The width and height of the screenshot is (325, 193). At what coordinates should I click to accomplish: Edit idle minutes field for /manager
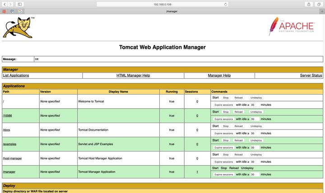click(255, 174)
